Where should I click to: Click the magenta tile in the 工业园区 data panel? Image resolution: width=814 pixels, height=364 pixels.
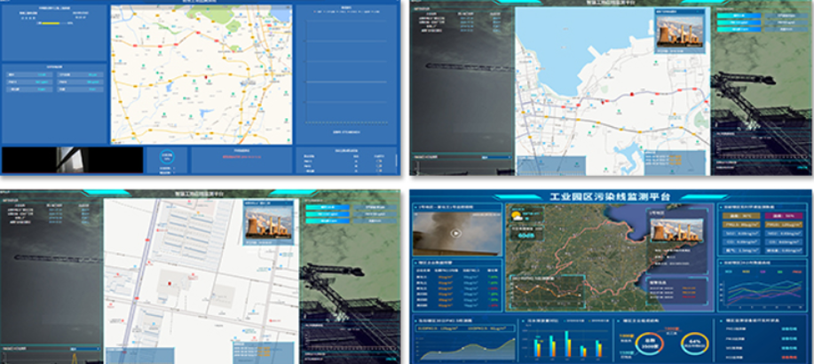[784, 216]
